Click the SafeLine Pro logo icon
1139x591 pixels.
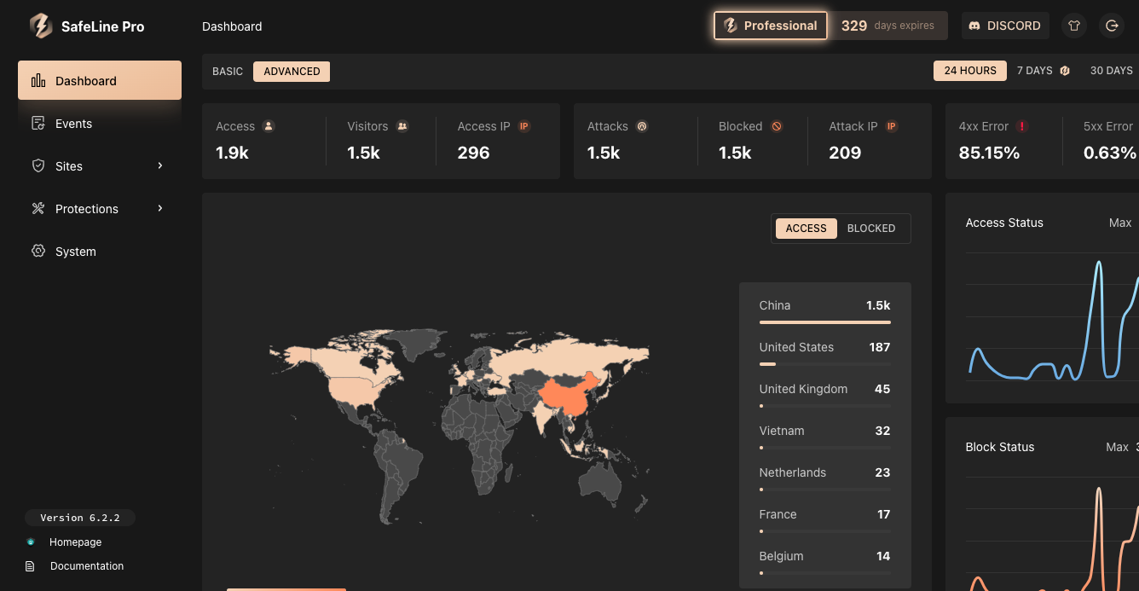click(41, 26)
